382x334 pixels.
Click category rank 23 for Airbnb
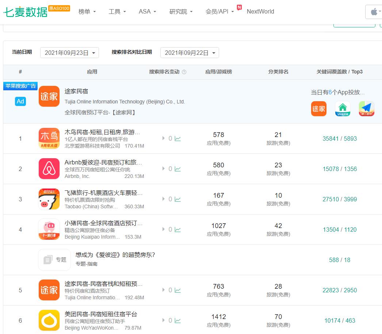tap(278, 165)
